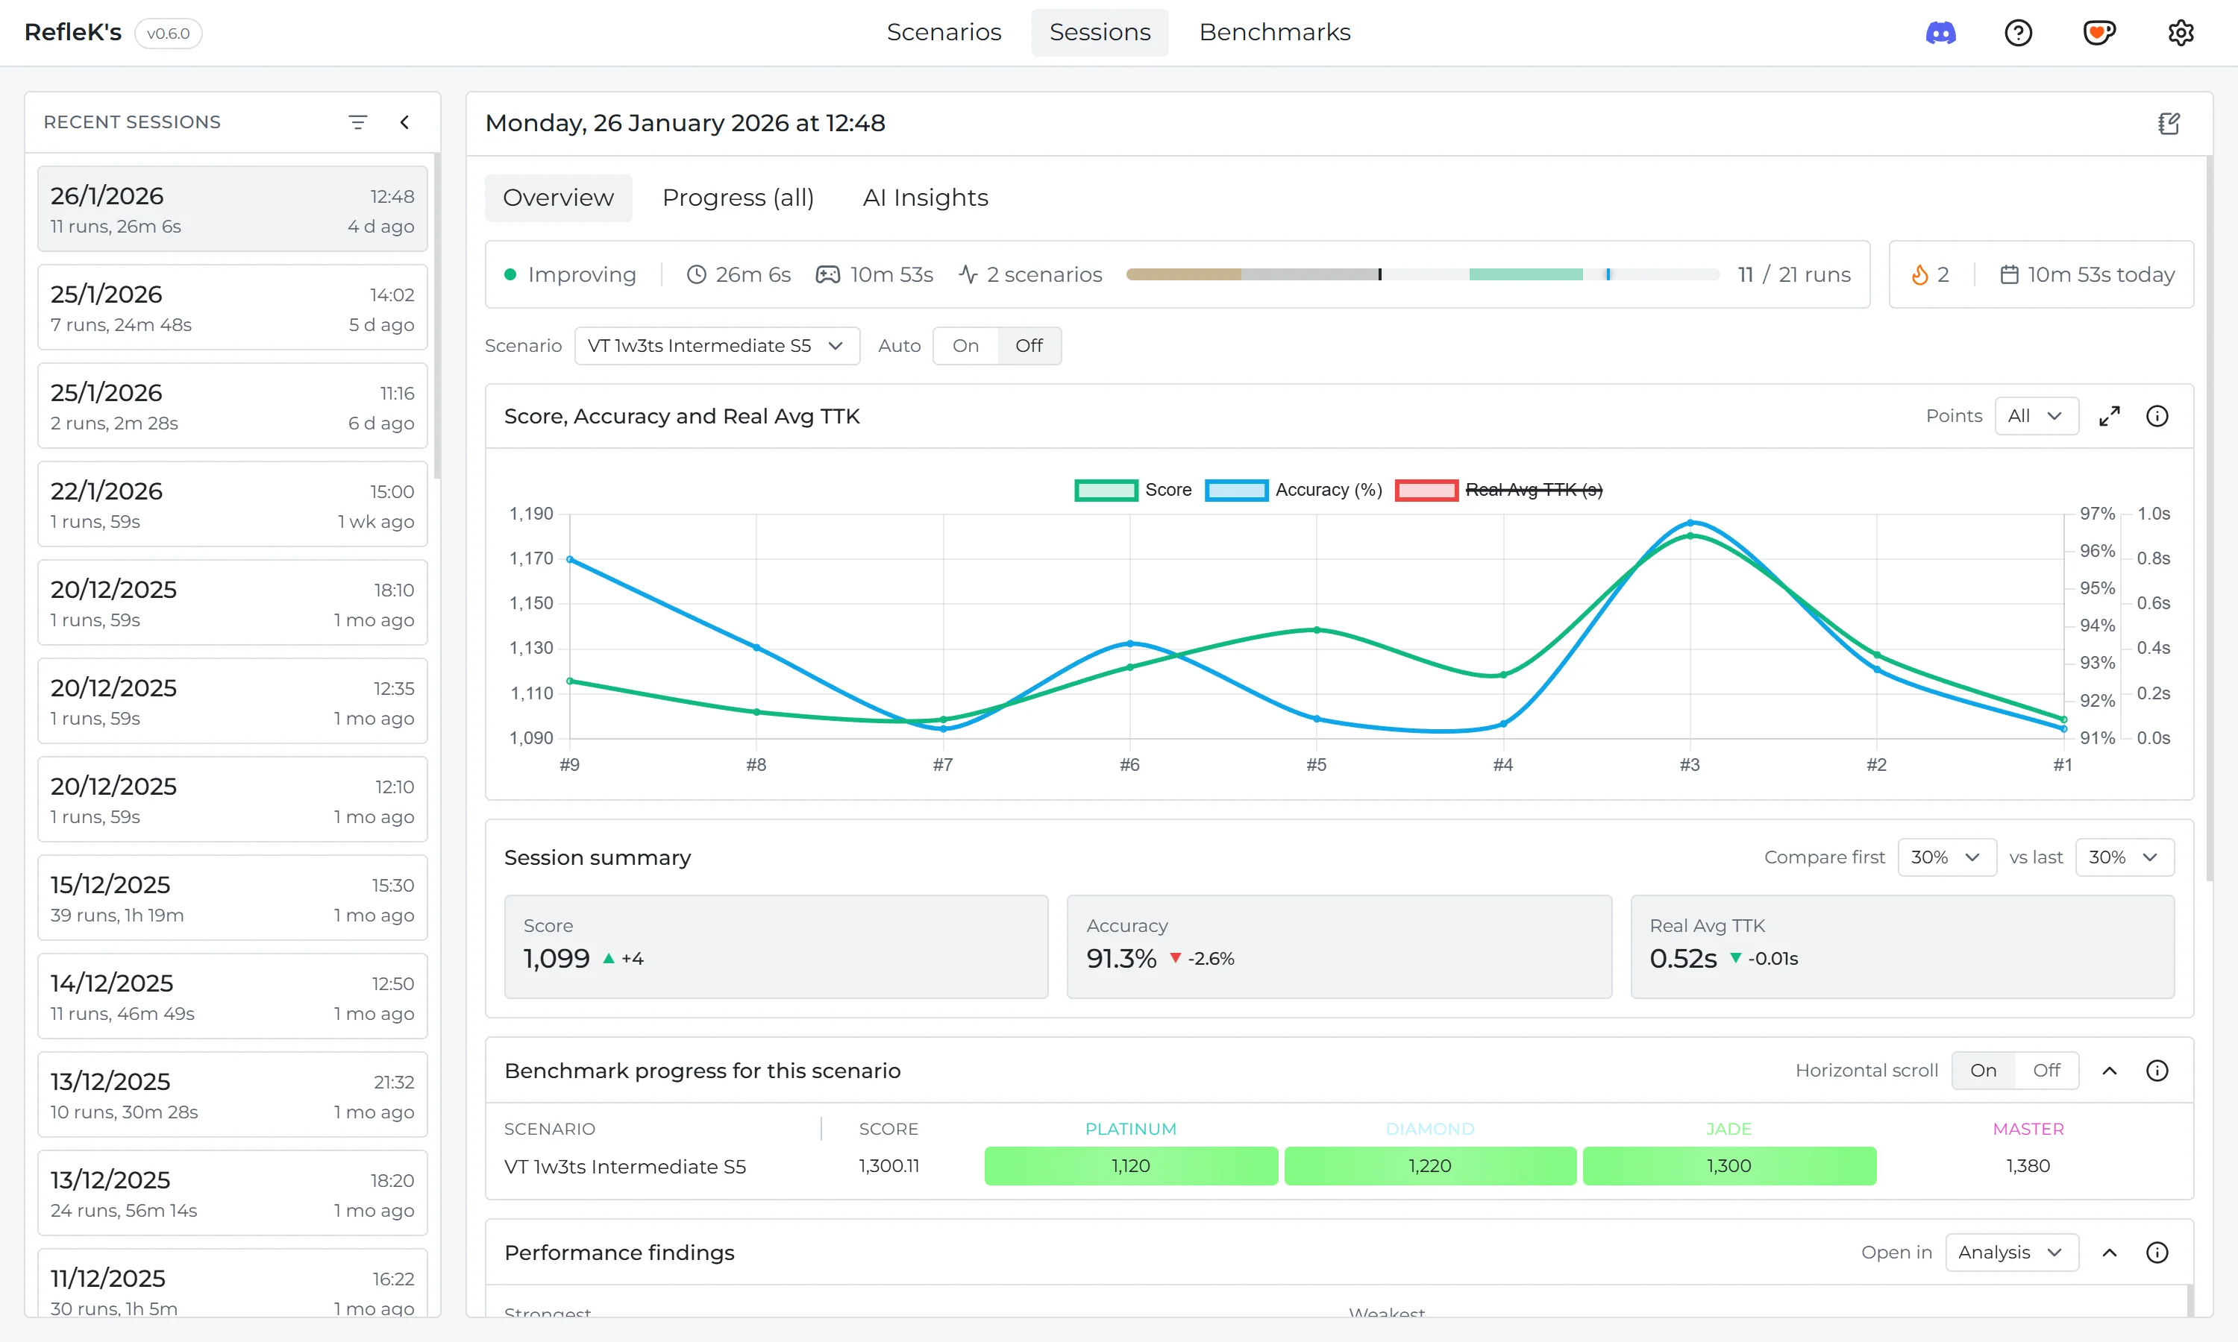Turn Horizontal scroll Off
This screenshot has height=1342, width=2238.
tap(2046, 1071)
